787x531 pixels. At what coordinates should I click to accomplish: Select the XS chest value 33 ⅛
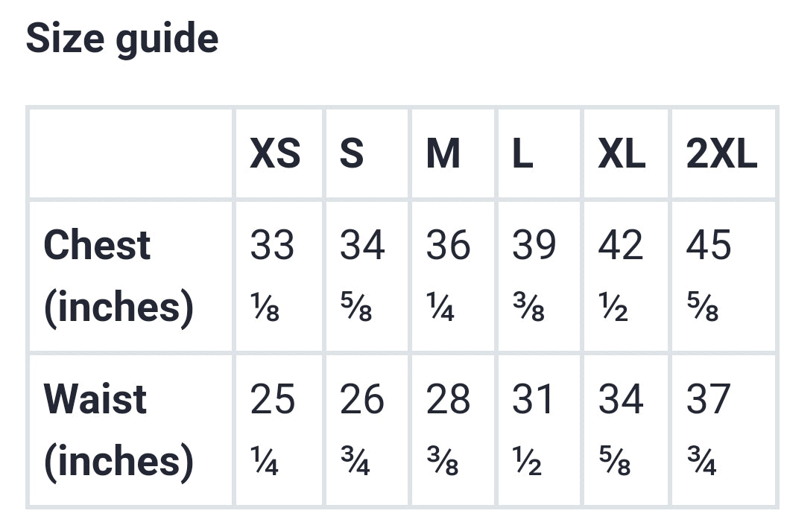[x=272, y=276]
